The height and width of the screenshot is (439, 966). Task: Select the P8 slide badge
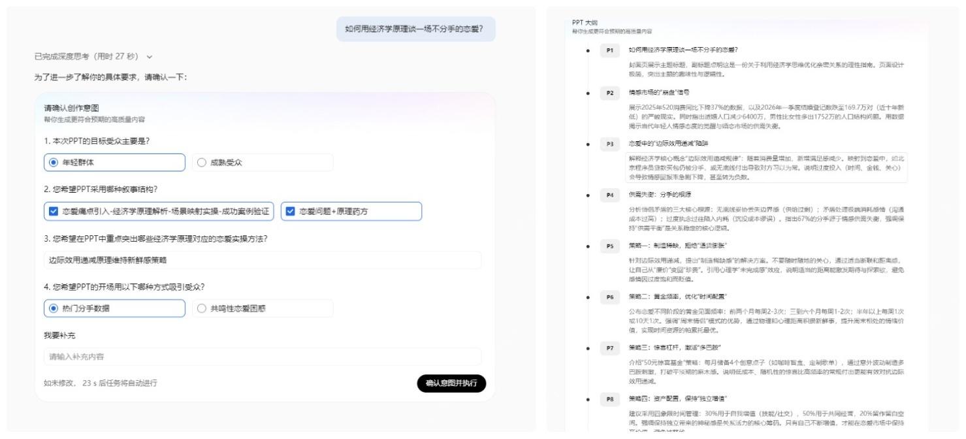610,398
